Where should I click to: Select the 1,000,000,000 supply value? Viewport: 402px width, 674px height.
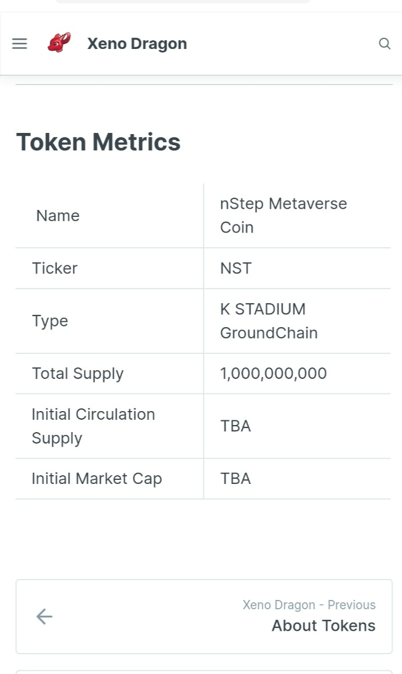coord(273,374)
